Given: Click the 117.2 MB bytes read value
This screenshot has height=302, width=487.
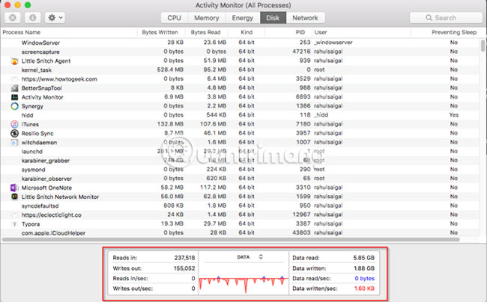Looking at the screenshot, I should click(x=213, y=188).
